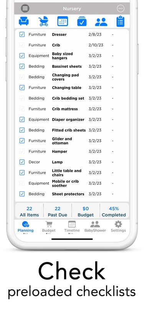Screen dimensions: 144x315
Task: Open the more options ellipsis icon
Action: (121, 8)
